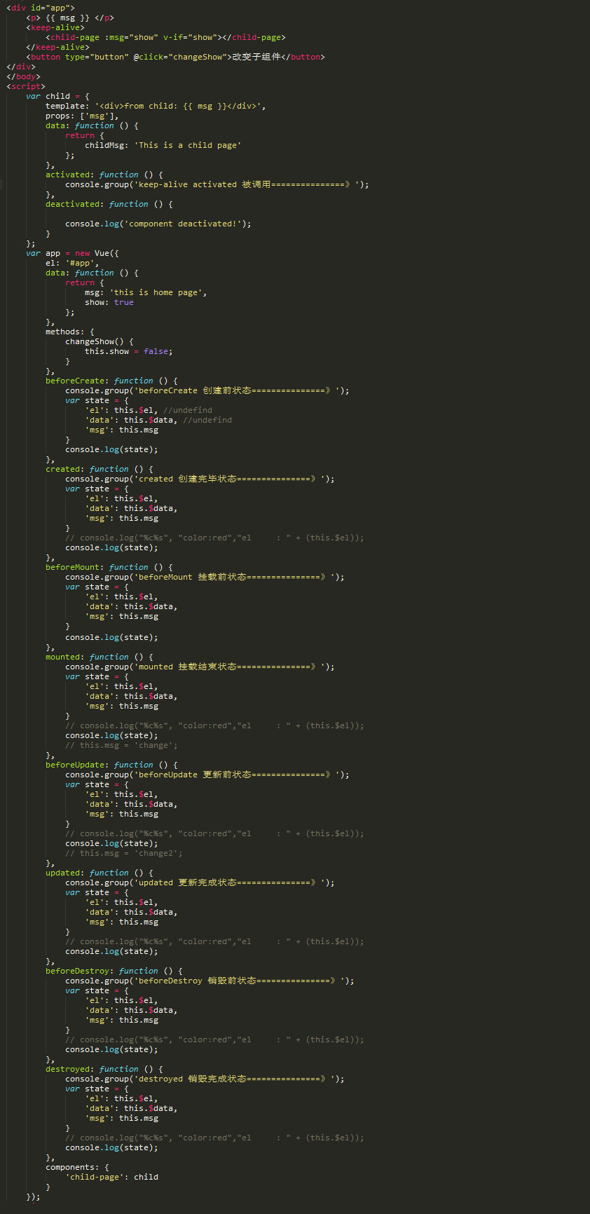590x1214 pixels.
Task: Click the <child-page :msg="show"> tag line
Action: (165, 37)
